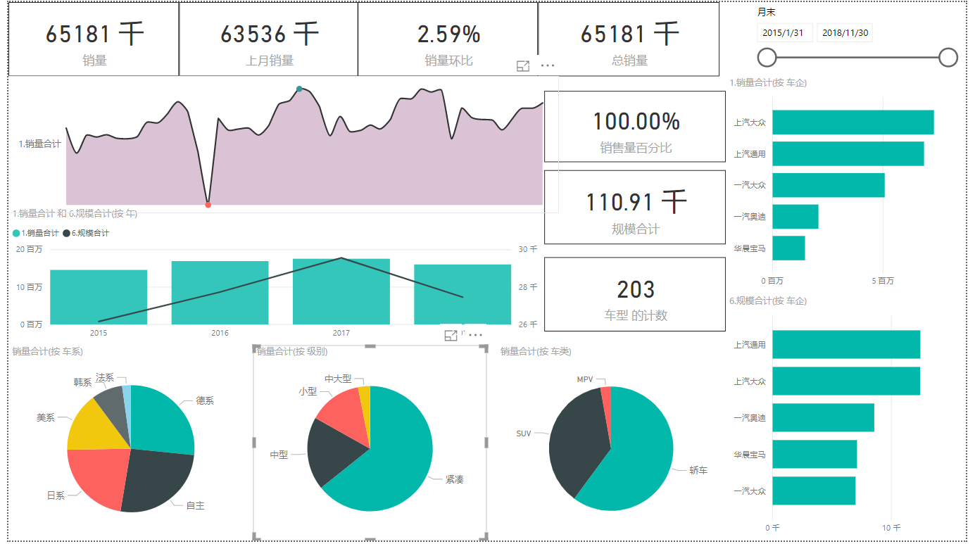Select the 车型 的计数 card showing 203
Screen dimensions: 975x544
coord(635,294)
